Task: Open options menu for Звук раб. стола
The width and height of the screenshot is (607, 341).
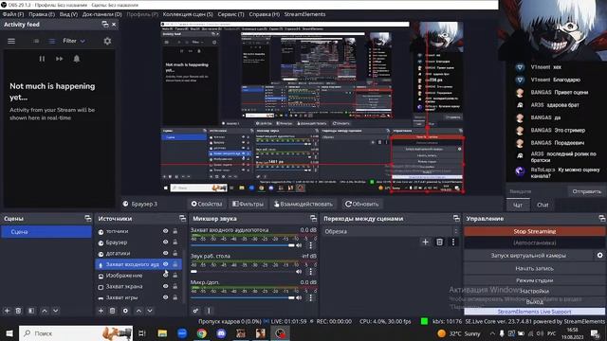Action: tap(310, 272)
